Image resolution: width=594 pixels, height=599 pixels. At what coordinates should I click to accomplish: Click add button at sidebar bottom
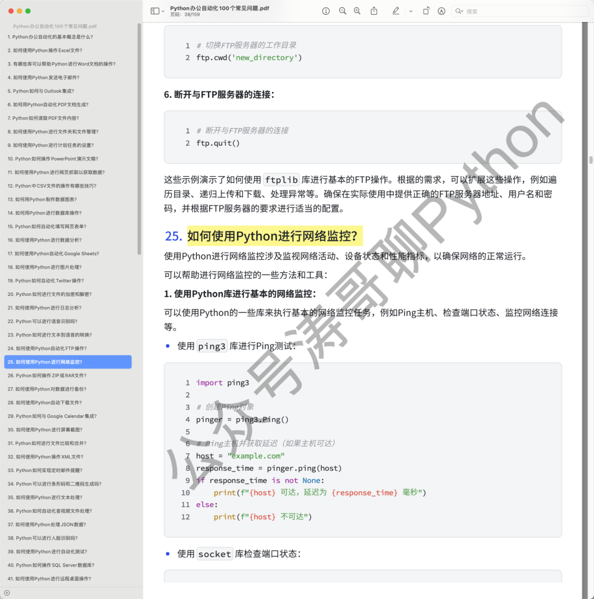tap(7, 593)
